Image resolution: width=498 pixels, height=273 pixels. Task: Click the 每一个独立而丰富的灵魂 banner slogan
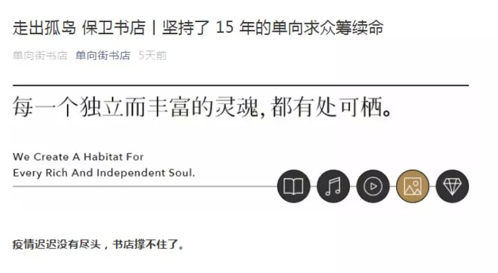(x=135, y=107)
